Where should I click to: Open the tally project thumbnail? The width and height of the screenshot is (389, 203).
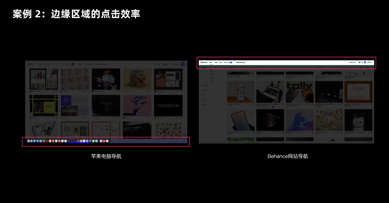[300, 92]
